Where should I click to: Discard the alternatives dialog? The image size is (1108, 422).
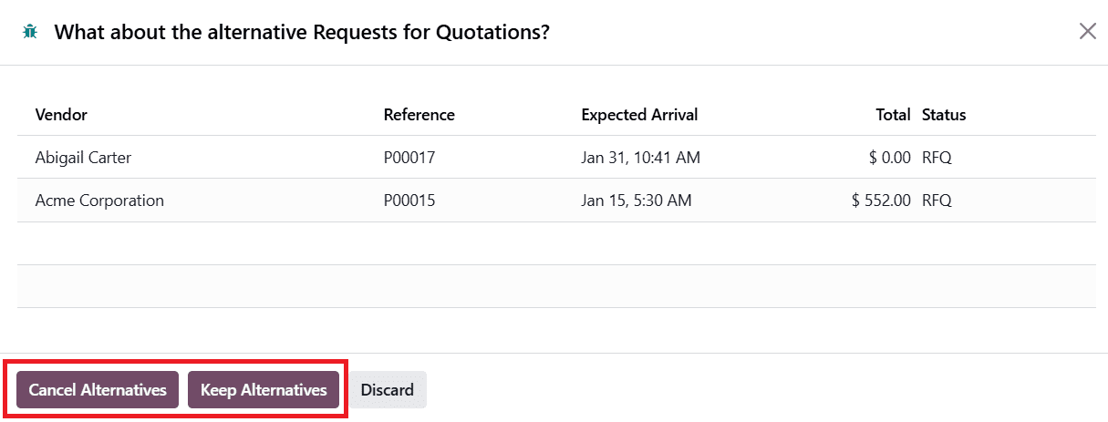pos(388,390)
